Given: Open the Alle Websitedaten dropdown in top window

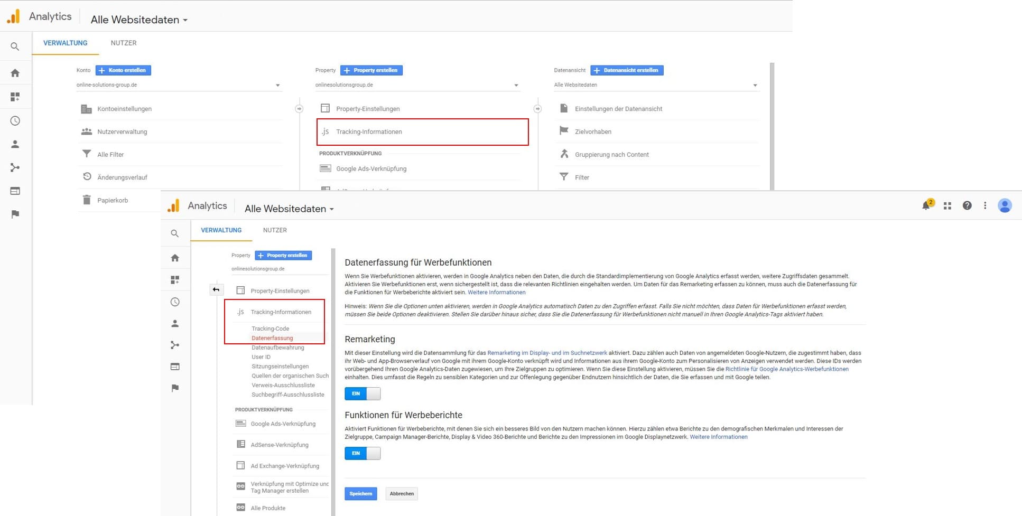Looking at the screenshot, I should click(x=139, y=20).
